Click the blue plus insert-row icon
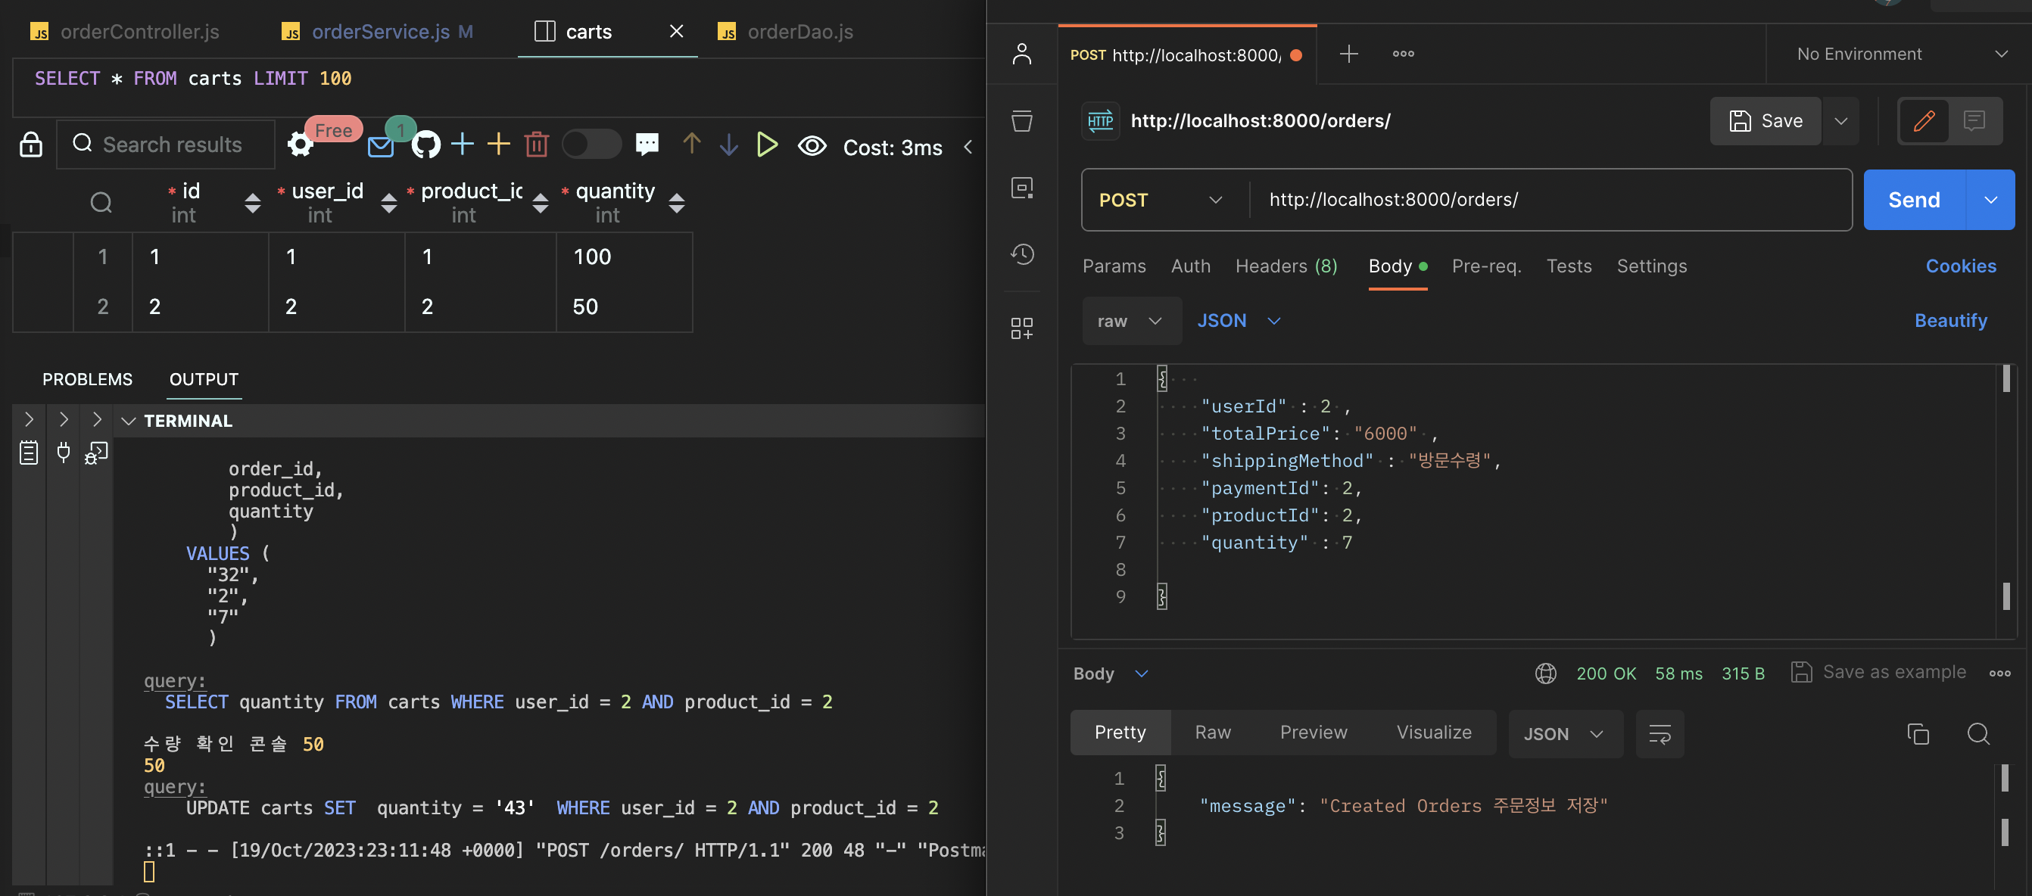Image resolution: width=2032 pixels, height=896 pixels. pos(463,145)
